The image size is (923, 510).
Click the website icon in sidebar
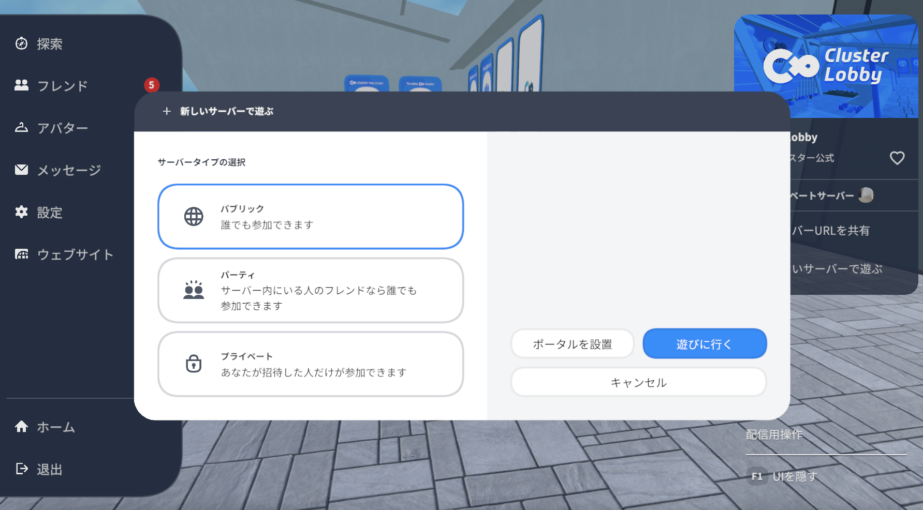(21, 254)
